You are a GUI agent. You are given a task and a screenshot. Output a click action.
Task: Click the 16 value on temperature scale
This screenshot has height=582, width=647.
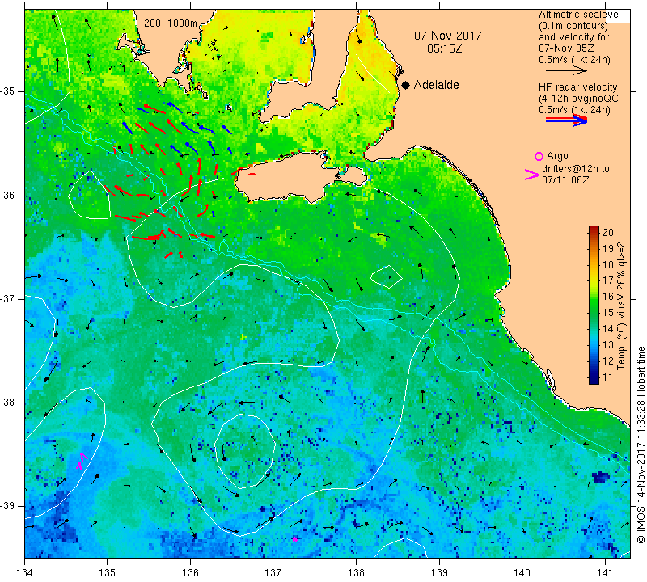608,296
